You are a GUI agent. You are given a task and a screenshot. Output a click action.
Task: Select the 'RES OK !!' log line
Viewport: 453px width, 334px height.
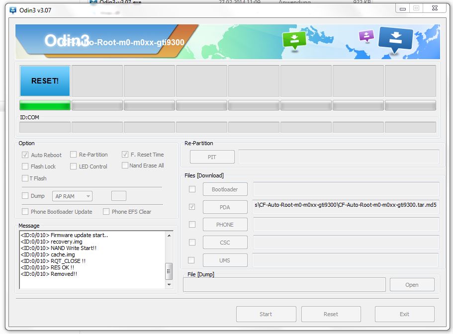[47, 267]
